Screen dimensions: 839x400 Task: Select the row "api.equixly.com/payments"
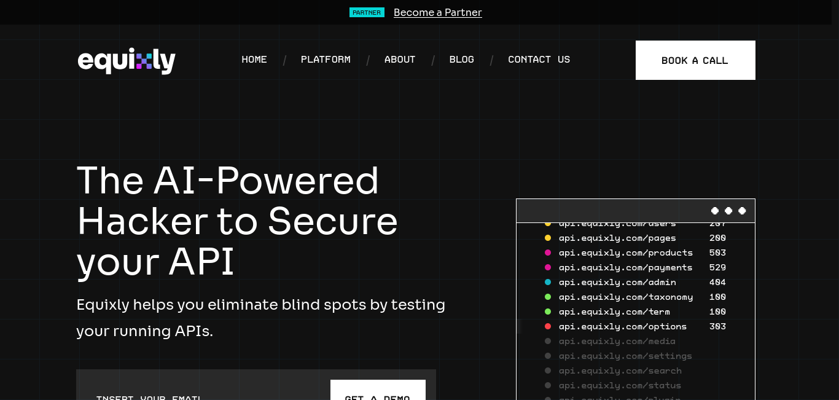[635, 267]
